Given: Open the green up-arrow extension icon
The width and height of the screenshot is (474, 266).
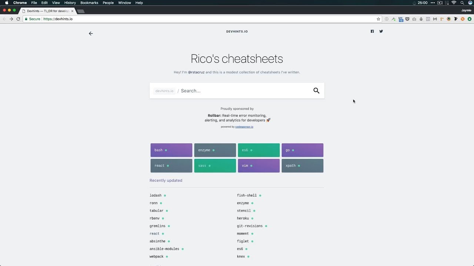Looking at the screenshot, I should coord(470,19).
